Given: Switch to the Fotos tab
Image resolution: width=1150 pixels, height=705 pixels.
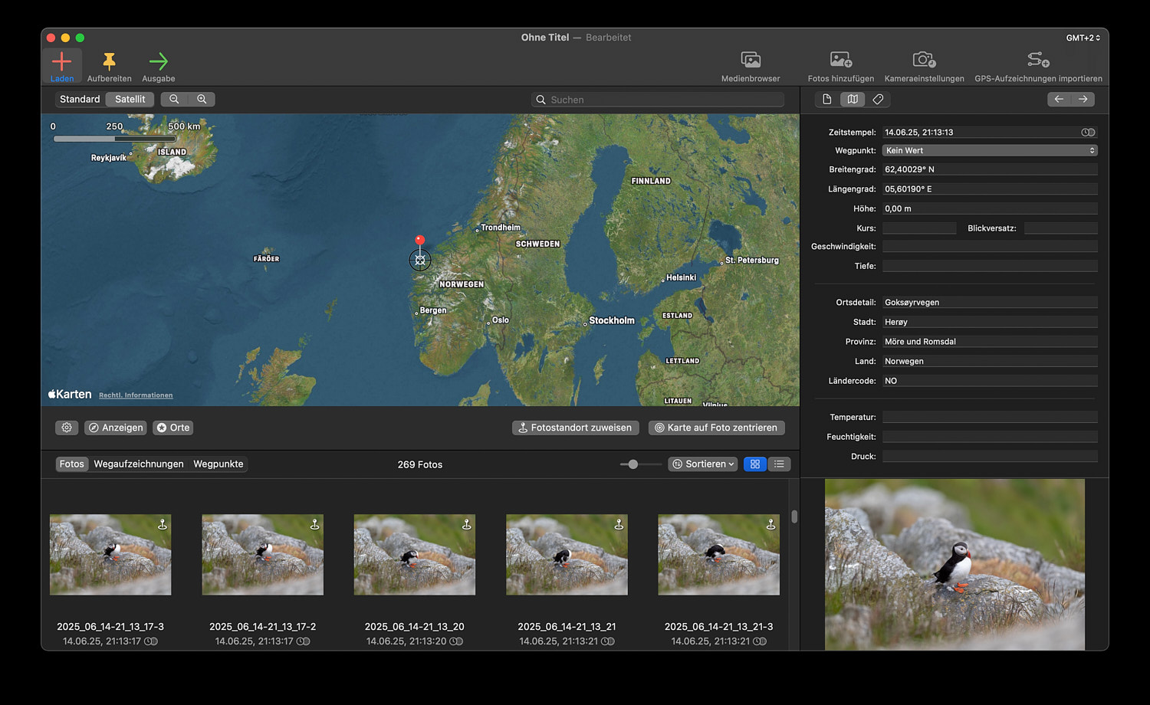Looking at the screenshot, I should 72,464.
